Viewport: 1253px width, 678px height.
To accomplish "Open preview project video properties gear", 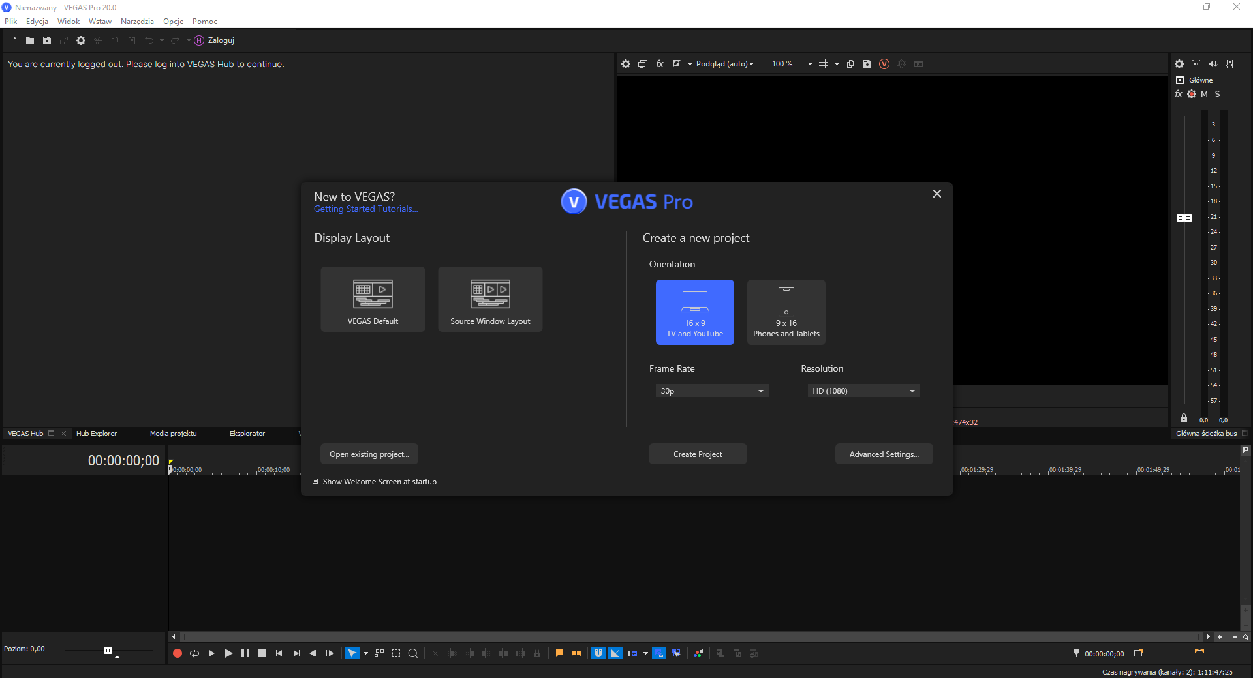I will (626, 64).
